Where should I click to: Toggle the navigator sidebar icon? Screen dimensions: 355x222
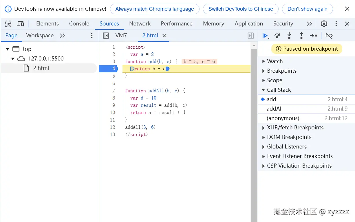click(106, 36)
